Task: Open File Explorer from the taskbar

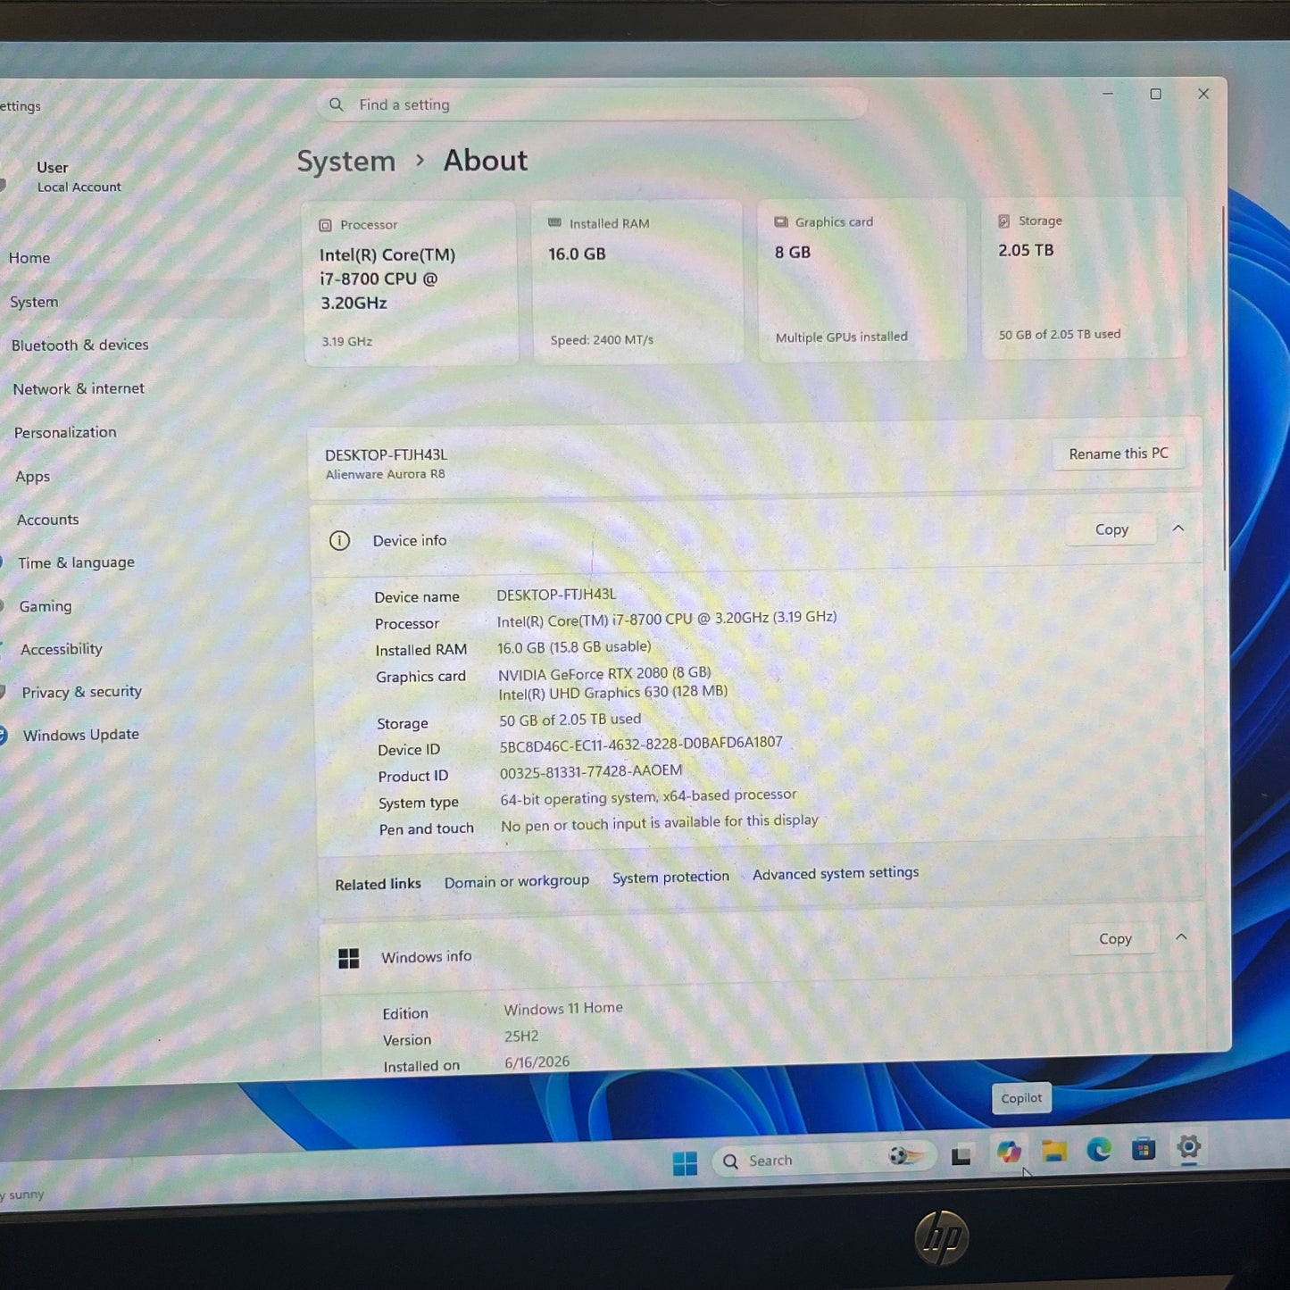Action: coord(1054,1151)
